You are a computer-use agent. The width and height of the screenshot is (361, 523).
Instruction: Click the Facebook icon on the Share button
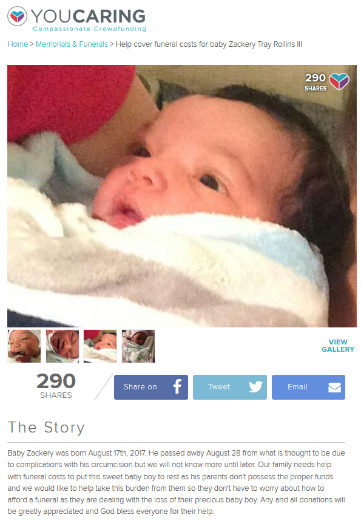(177, 387)
